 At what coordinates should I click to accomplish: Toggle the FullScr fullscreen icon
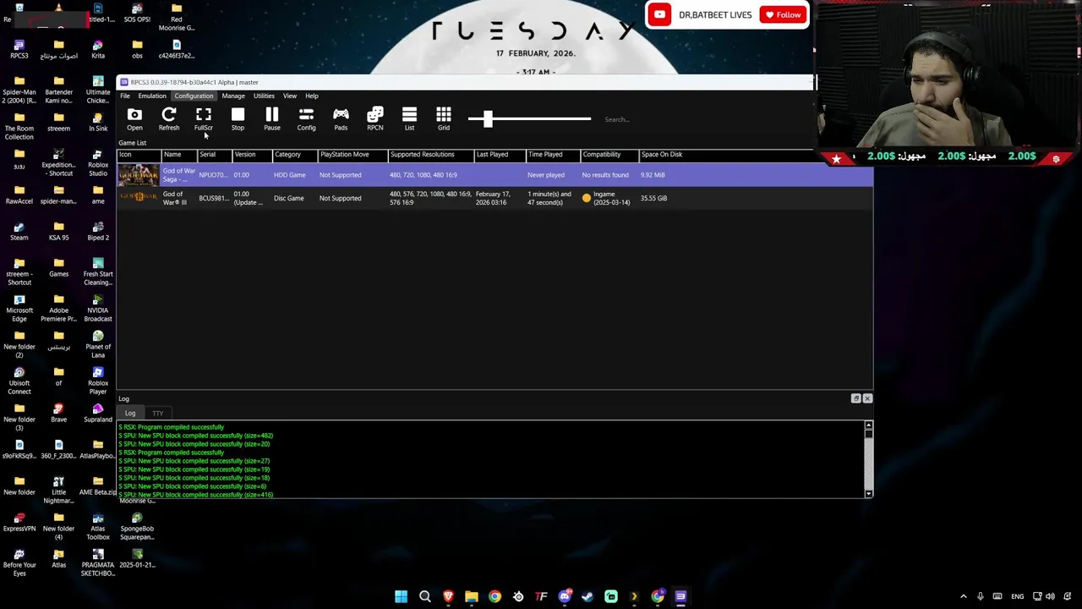[x=204, y=119]
